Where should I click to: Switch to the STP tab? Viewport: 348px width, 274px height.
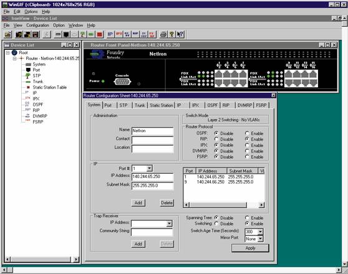pyautogui.click(x=123, y=105)
